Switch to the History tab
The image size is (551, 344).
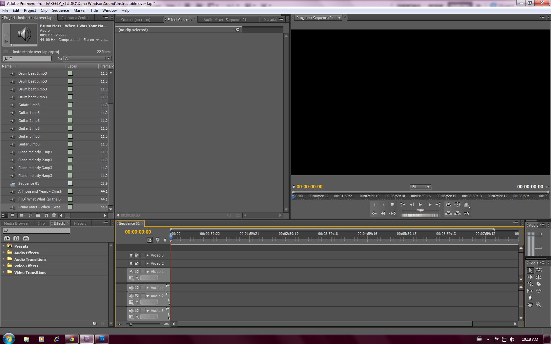click(80, 223)
